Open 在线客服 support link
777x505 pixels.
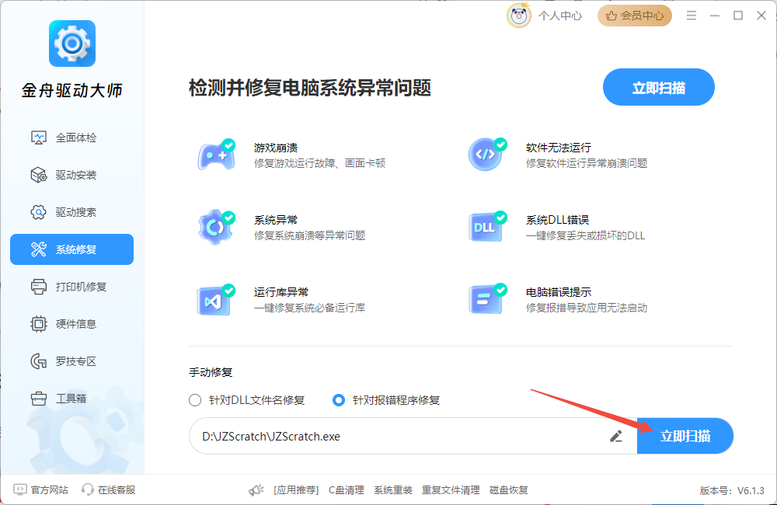coord(109,490)
